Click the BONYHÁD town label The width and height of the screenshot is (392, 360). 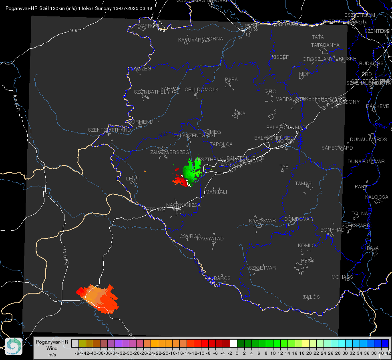(x=332, y=230)
